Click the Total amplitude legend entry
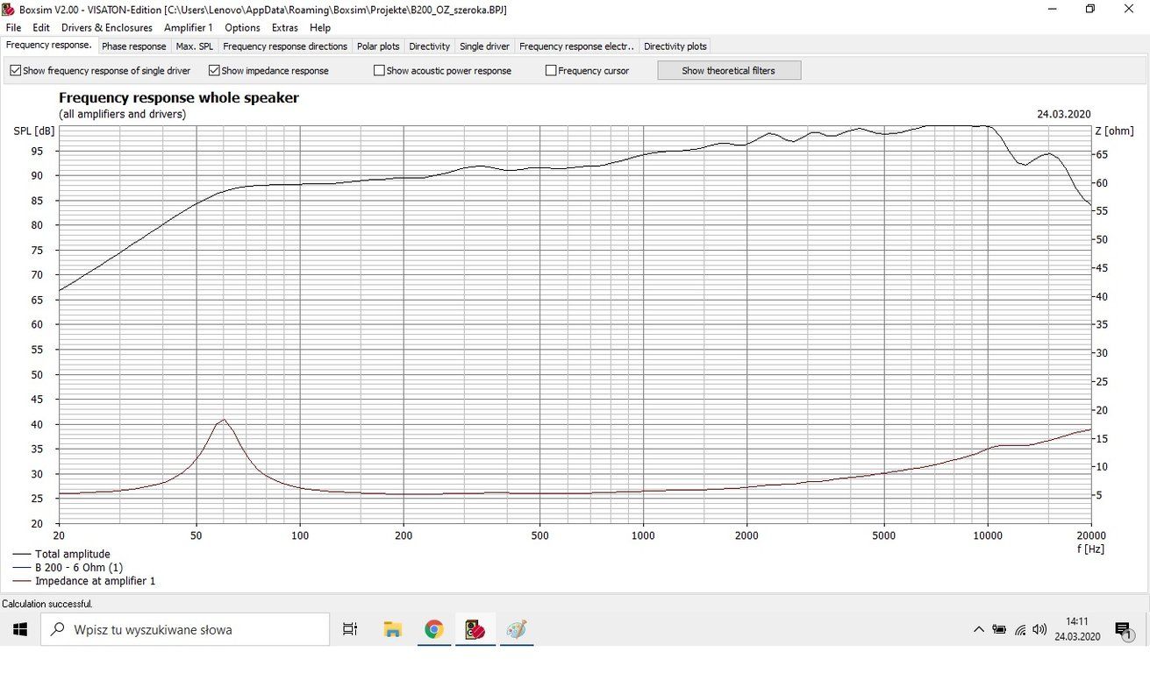 click(x=73, y=554)
